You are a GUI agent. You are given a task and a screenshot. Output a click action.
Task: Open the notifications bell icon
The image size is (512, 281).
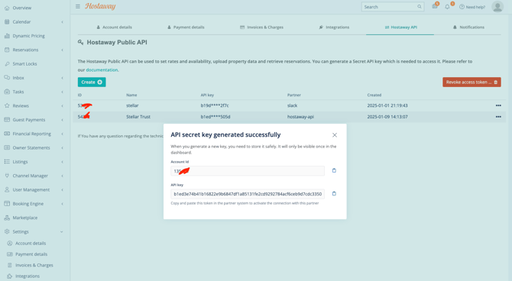coord(447,7)
